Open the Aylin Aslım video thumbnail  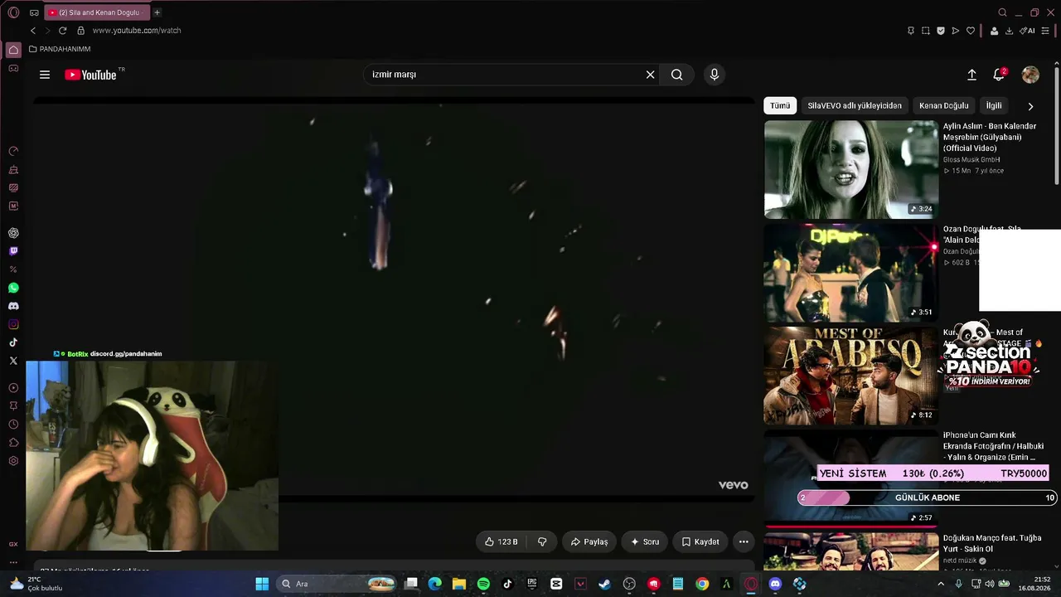(851, 169)
